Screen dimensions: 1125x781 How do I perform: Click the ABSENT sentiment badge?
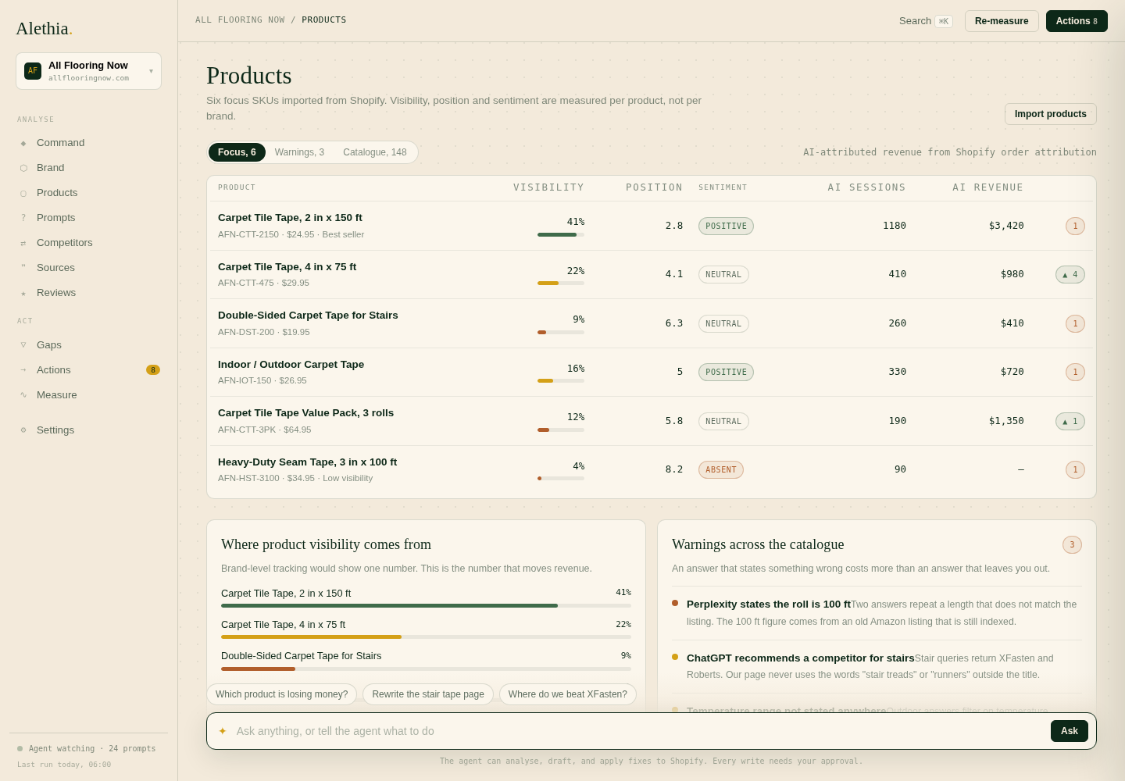[721, 469]
